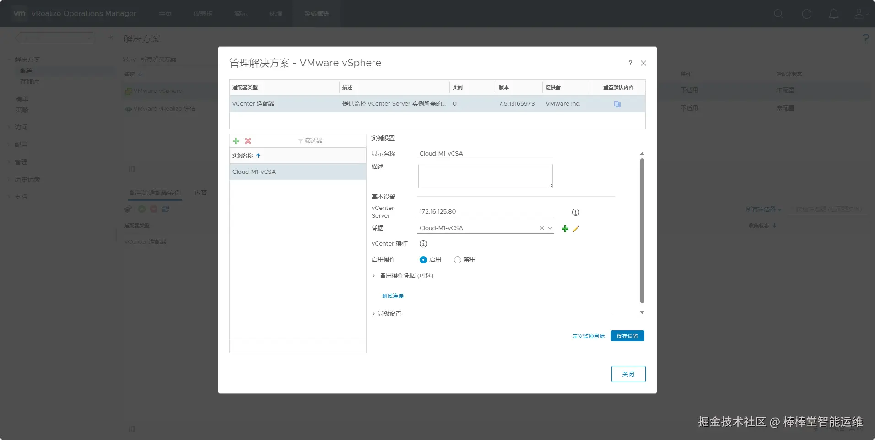875x440 pixels.
Task: Select the 启用 radio button
Action: 423,260
